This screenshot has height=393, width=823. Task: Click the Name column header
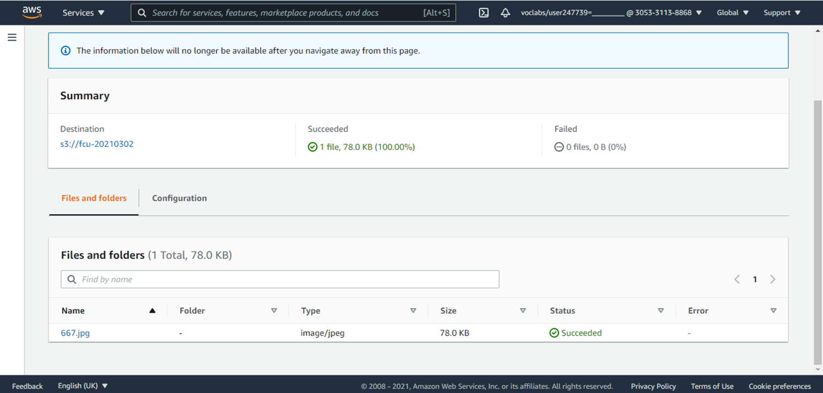point(73,310)
